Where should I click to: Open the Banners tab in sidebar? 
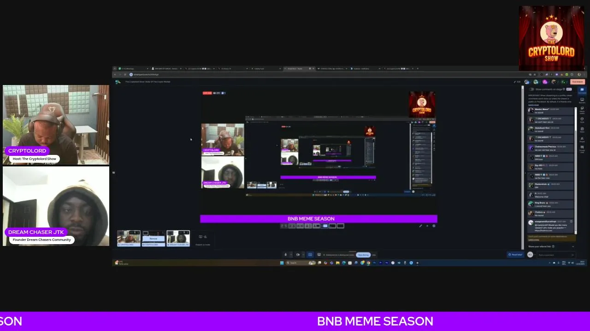click(x=582, y=101)
